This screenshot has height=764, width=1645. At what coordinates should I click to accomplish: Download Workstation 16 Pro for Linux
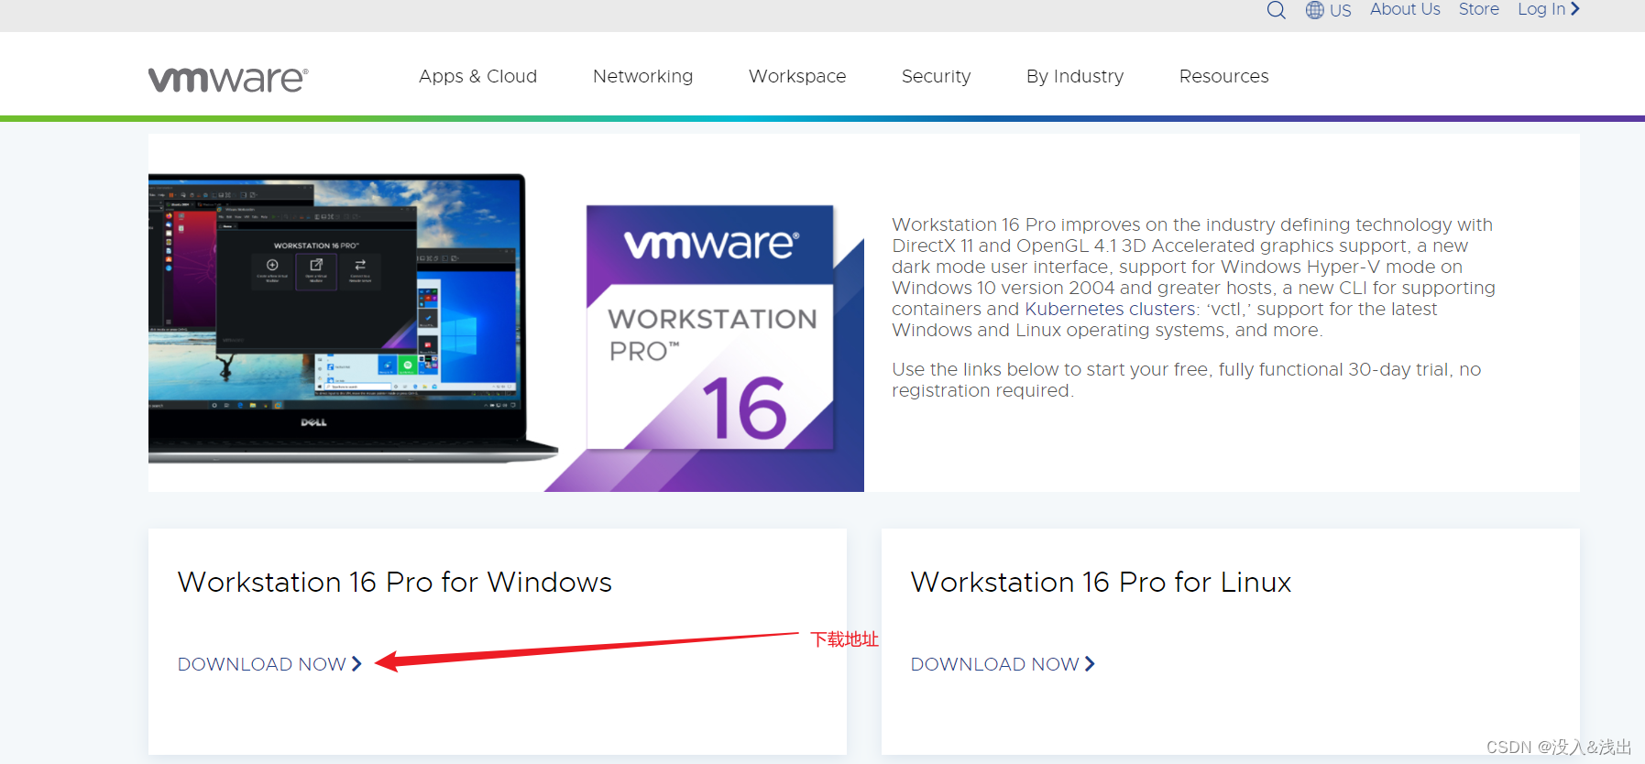(995, 664)
